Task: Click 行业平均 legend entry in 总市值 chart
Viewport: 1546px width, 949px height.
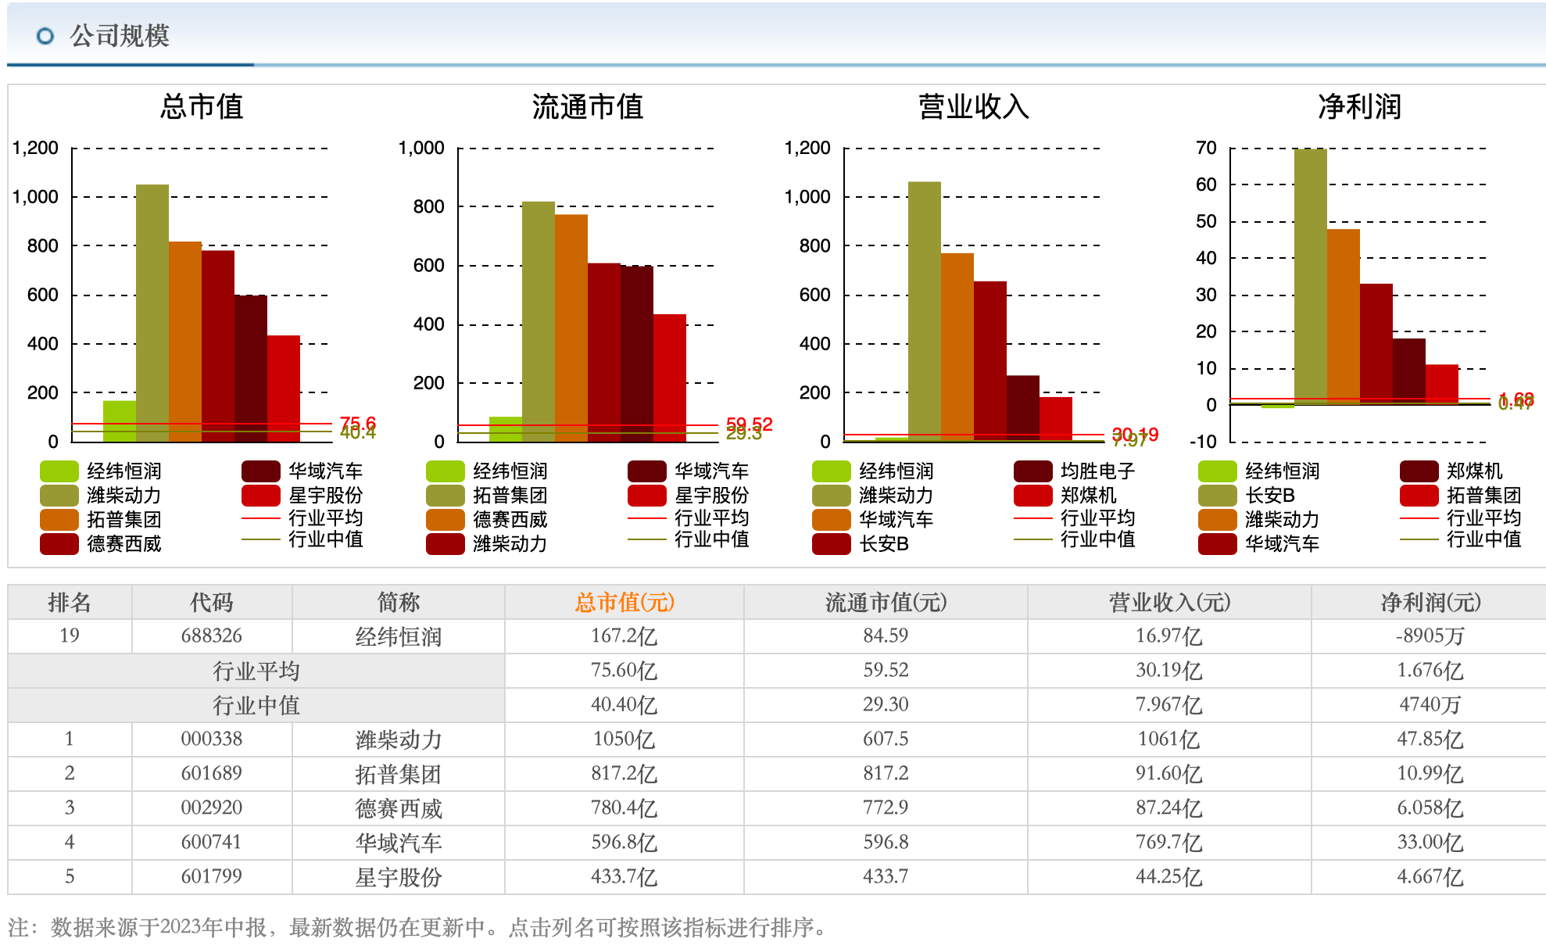Action: [x=302, y=518]
